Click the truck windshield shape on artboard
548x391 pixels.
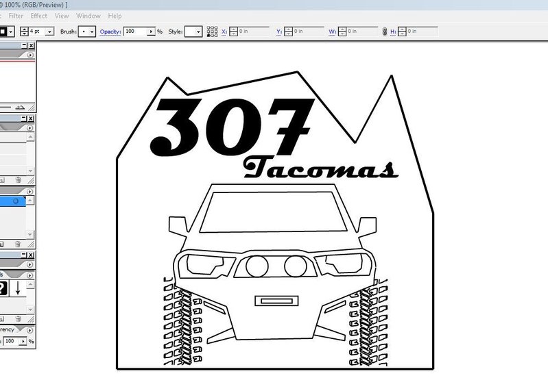pyautogui.click(x=273, y=212)
